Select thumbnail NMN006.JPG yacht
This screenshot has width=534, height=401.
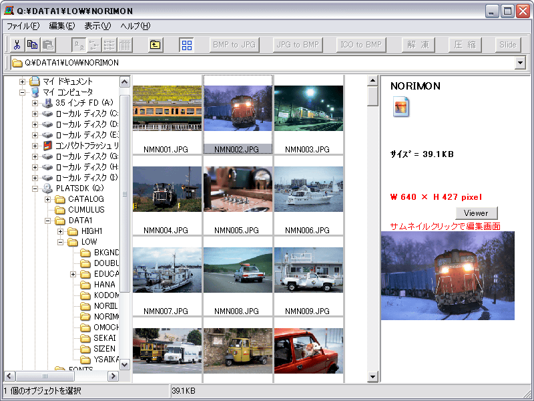[x=308, y=189]
